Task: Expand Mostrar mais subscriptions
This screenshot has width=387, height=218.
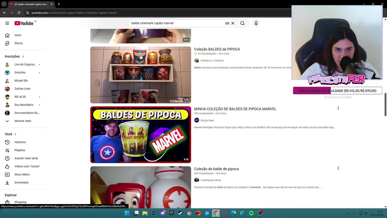Action: [23, 121]
